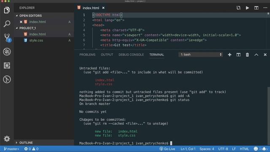
Task: Switch to the DEBUG CONSOLE tab
Action: pos(131,54)
